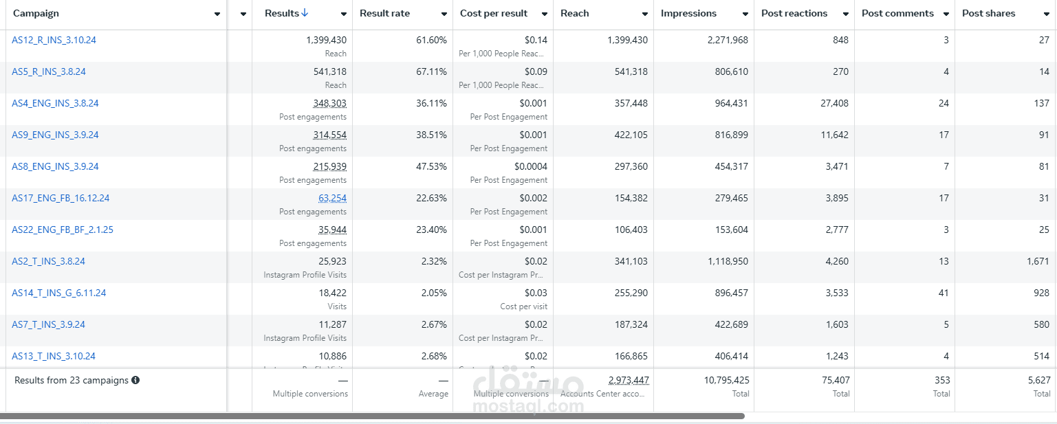Open the Campaign column dropdown arrow
Screen dimensions: 1057x424
[x=217, y=14]
